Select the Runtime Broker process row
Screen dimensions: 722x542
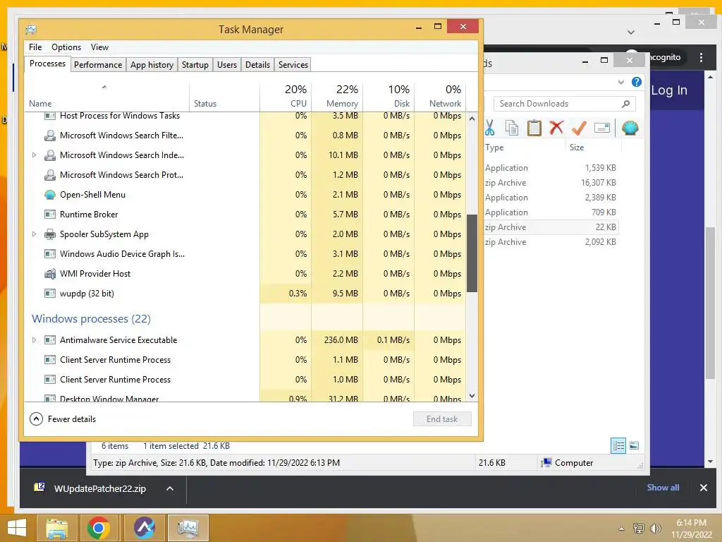[245, 215]
